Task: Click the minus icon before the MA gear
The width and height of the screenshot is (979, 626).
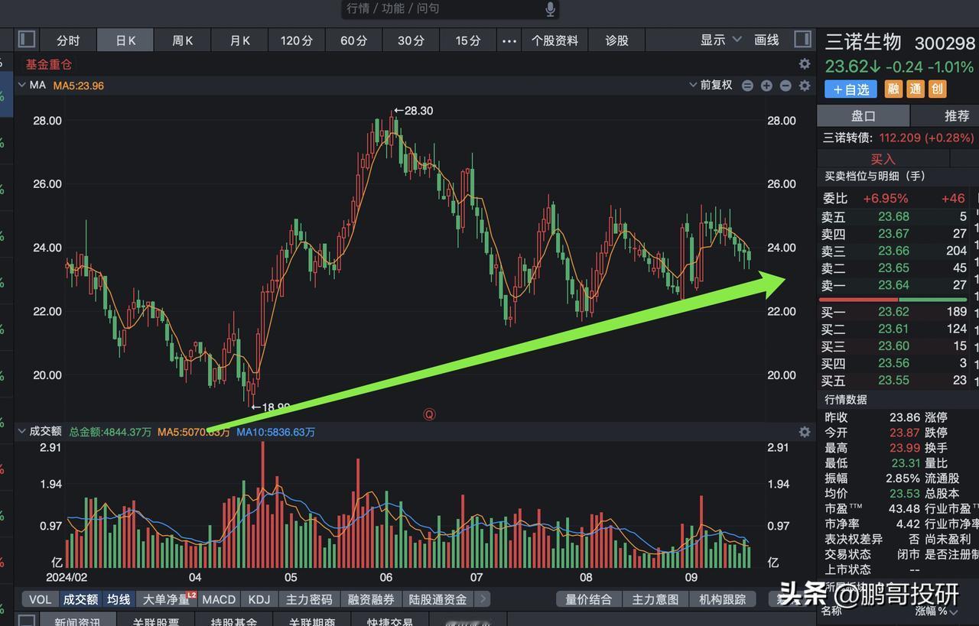Action: (x=785, y=86)
